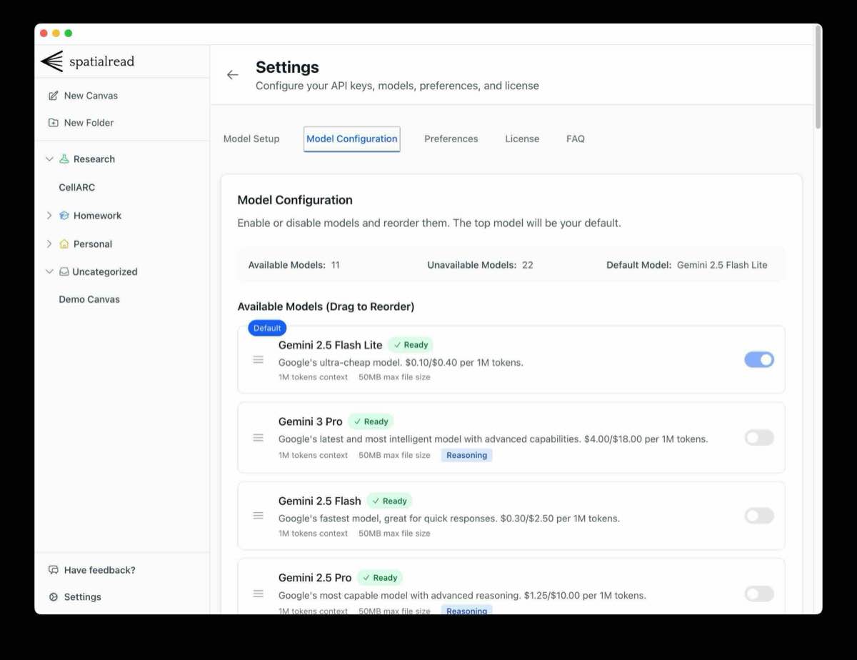The height and width of the screenshot is (660, 857).
Task: Grab the Gemini 2.5 Flash drag handle
Action: [x=259, y=515]
